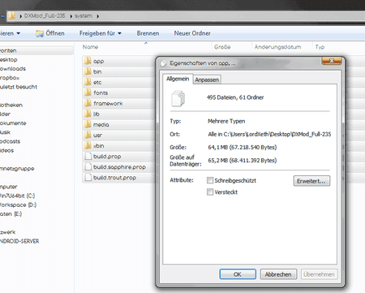This screenshot has height=293, width=365.
Task: Select the build.trout.prop file icon
Action: click(88, 177)
